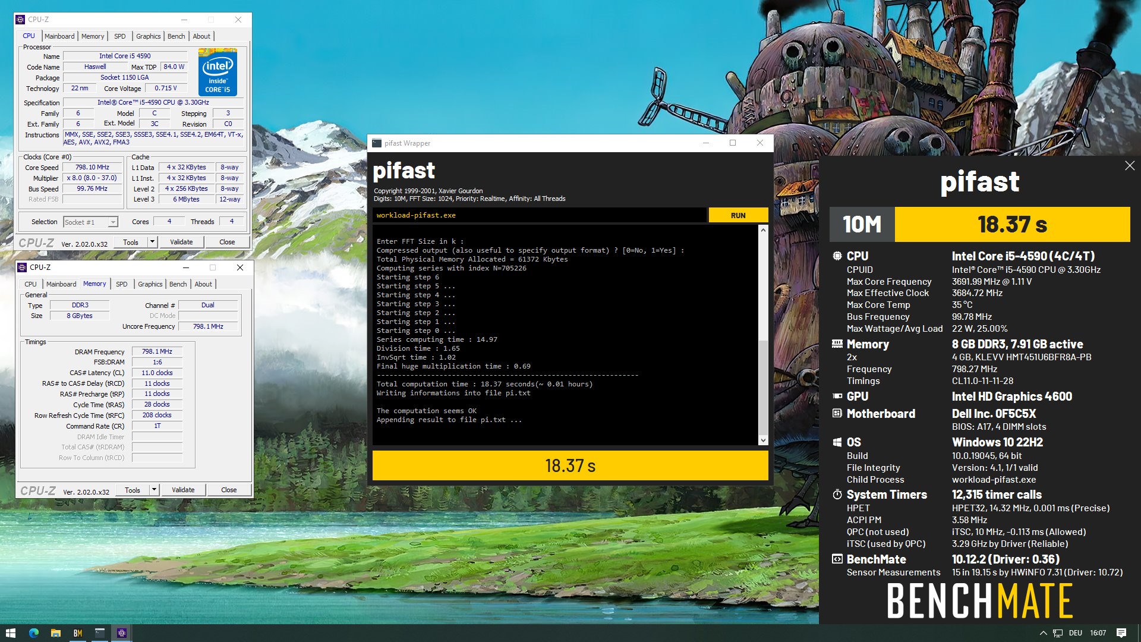Click the network tray icon
Screen dimensions: 1141x642
[1058, 633]
